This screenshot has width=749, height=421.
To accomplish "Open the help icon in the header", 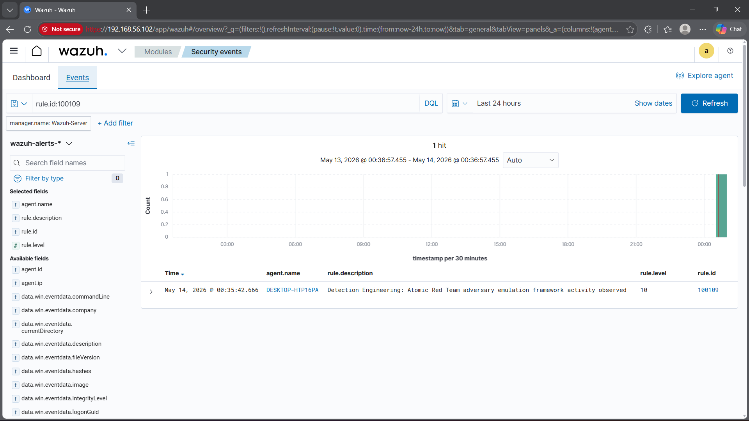I will [730, 51].
